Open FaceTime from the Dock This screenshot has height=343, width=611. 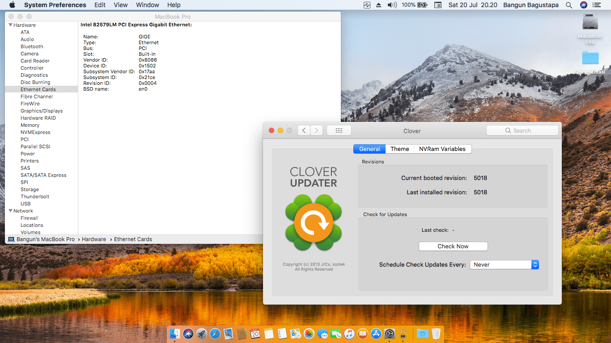336,334
